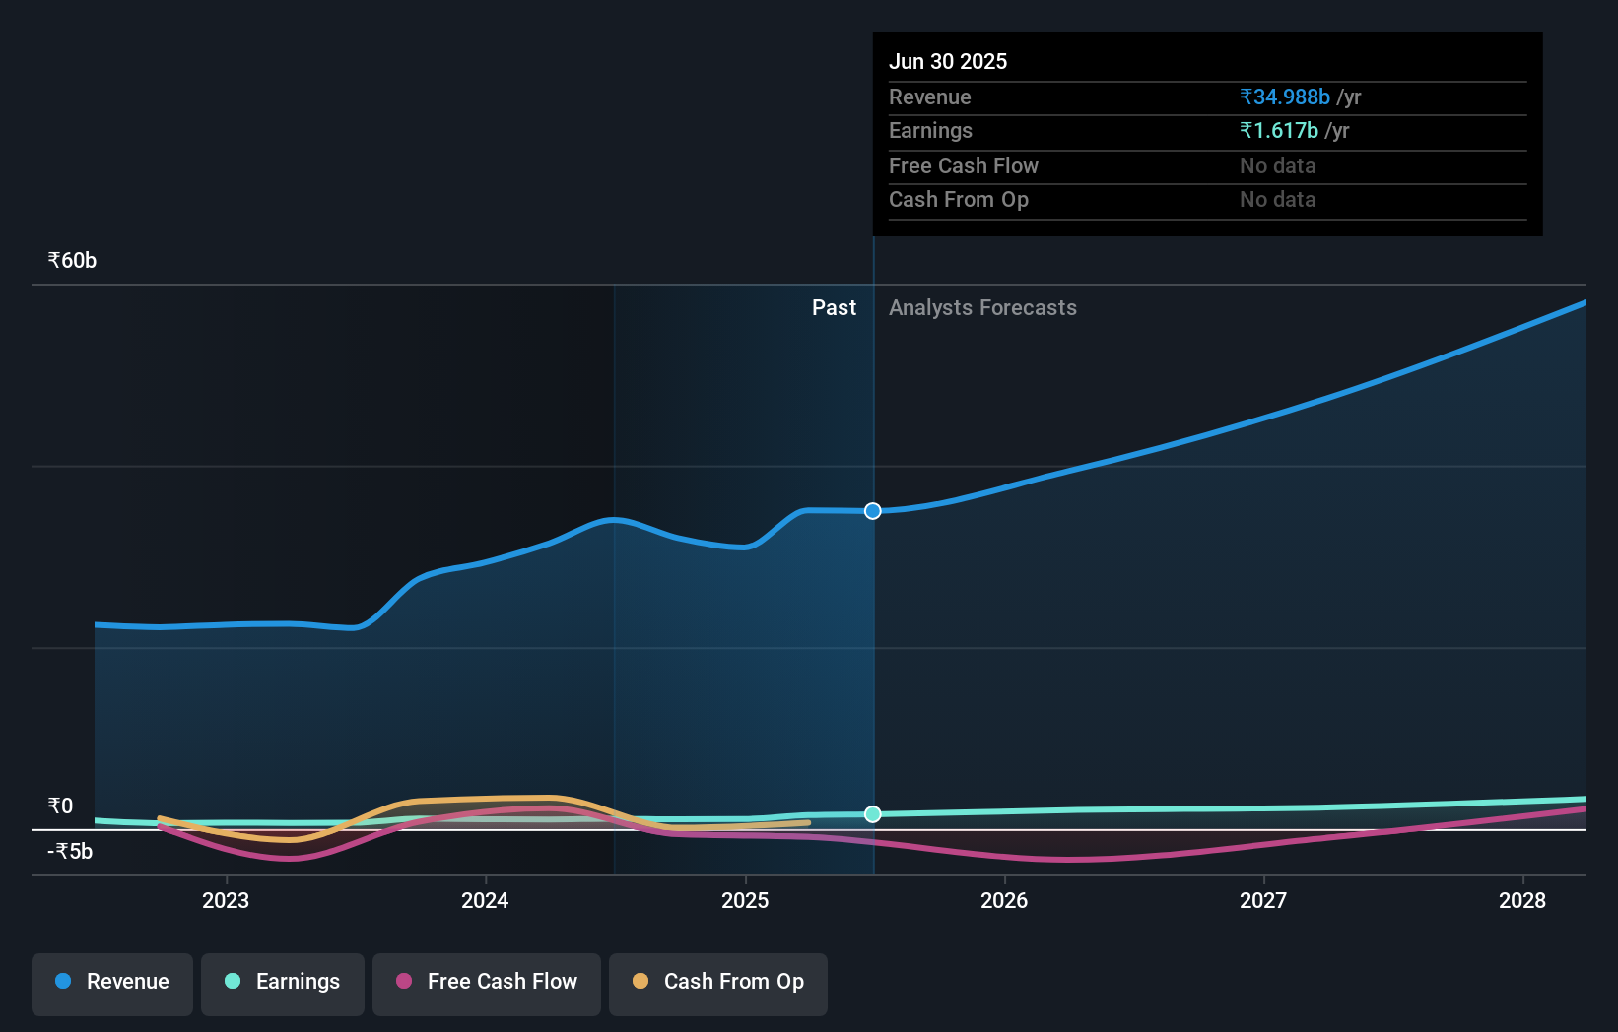Click the pink Free Cash Flow legend dot
Viewport: 1618px width, 1032px height.
(x=406, y=982)
